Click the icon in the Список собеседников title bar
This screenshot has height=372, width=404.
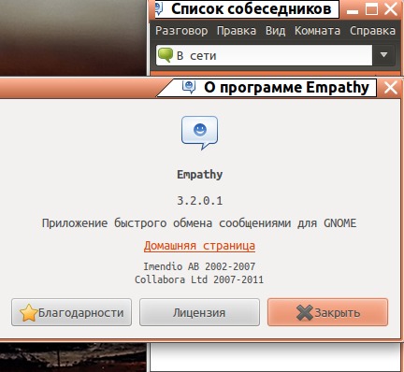[159, 9]
